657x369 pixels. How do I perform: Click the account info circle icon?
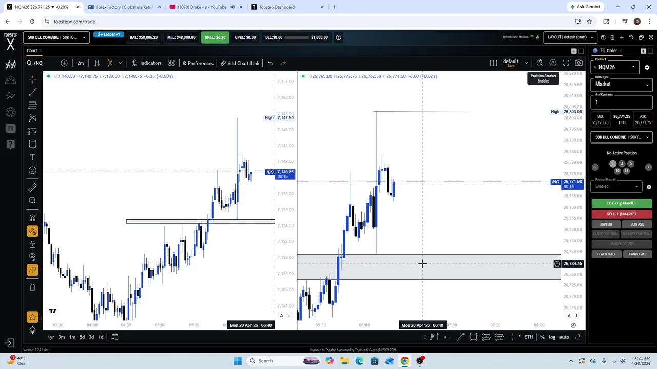pyautogui.click(x=338, y=37)
